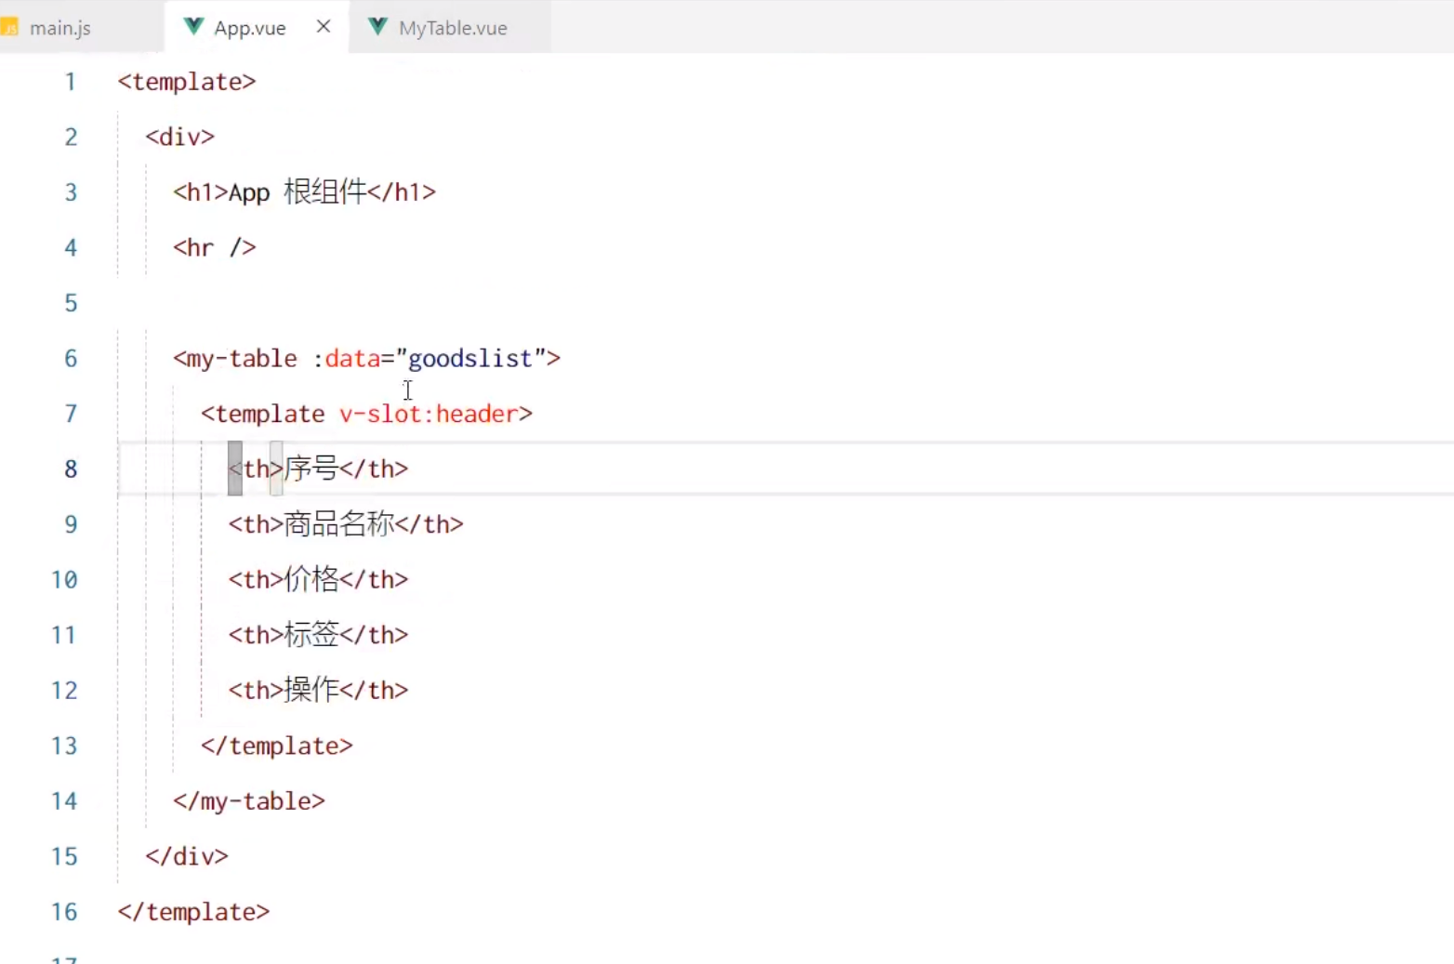The image size is (1454, 964).
Task: Switch to the MyTable.vue tab
Action: tap(453, 27)
